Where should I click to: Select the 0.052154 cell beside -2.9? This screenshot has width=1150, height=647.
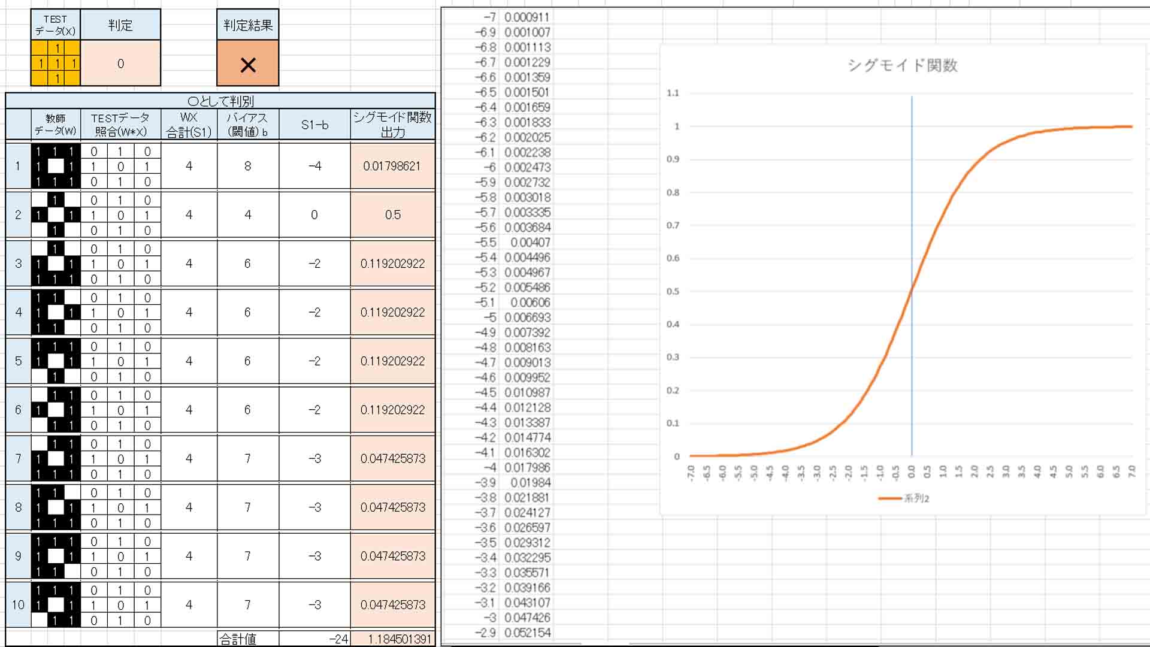[x=527, y=633]
